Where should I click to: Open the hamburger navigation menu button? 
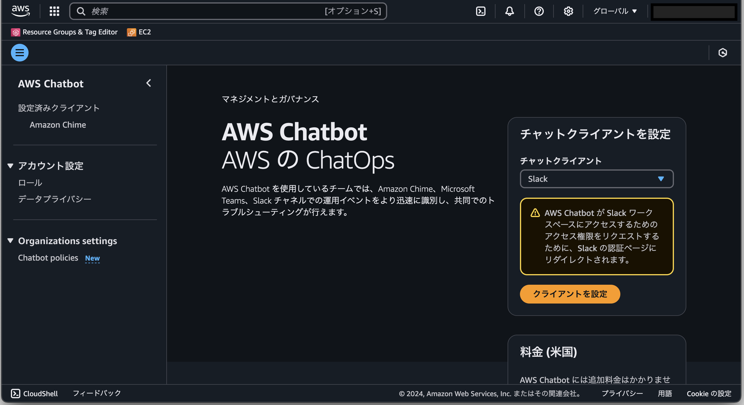click(x=19, y=53)
